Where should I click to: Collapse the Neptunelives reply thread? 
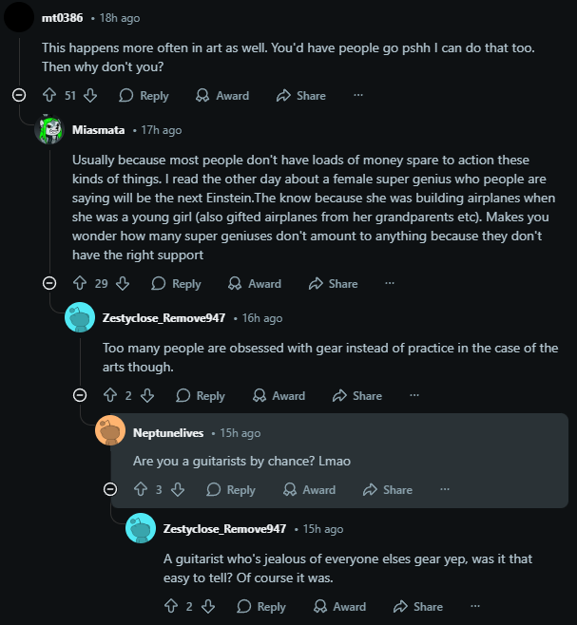(110, 489)
